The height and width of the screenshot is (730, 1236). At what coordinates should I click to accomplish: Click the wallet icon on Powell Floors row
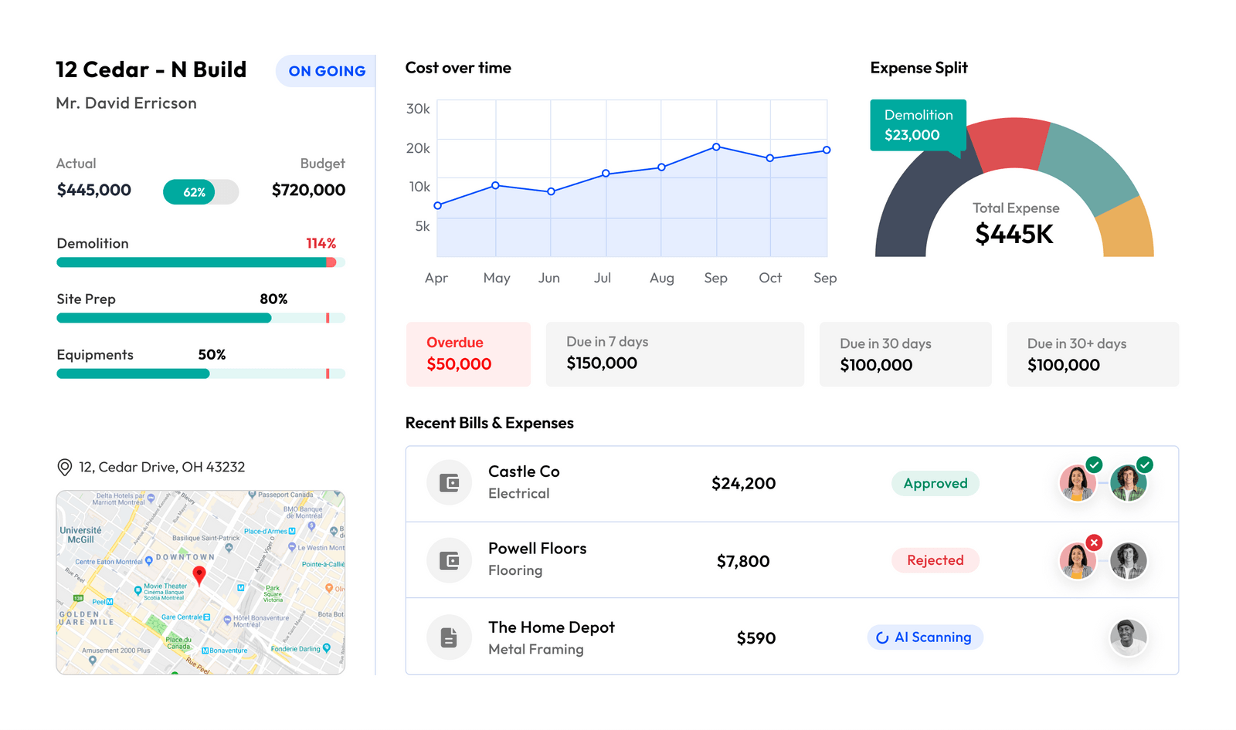pyautogui.click(x=449, y=560)
